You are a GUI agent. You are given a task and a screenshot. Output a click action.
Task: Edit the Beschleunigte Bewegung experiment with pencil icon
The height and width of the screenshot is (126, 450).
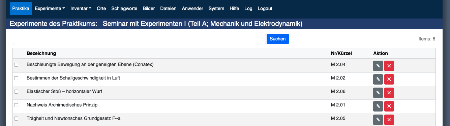coord(378,66)
